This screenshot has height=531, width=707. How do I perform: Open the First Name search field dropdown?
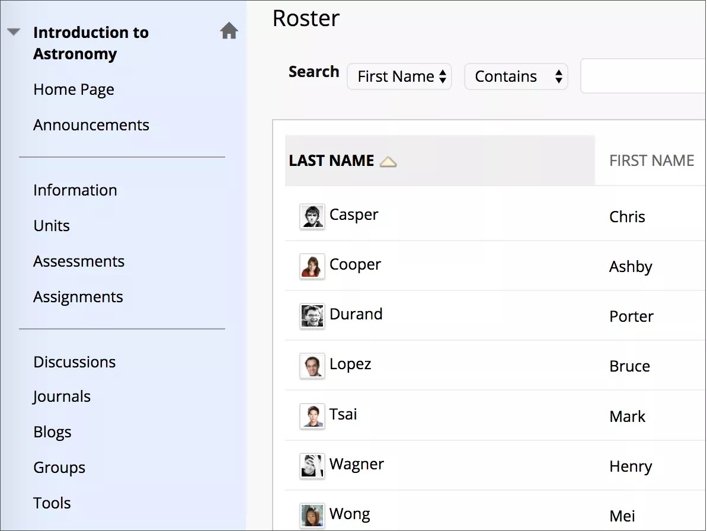pyautogui.click(x=399, y=76)
